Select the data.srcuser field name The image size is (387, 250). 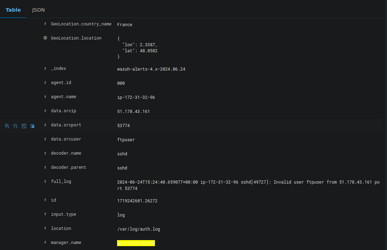click(66, 139)
